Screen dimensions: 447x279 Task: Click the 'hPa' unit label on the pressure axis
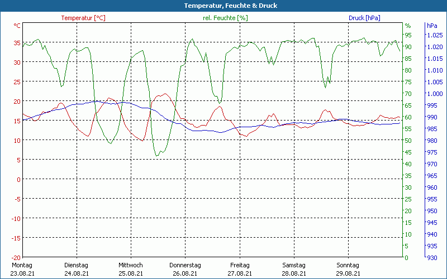coord(432,26)
